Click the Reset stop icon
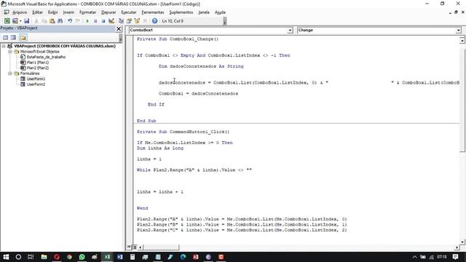 [103, 21]
